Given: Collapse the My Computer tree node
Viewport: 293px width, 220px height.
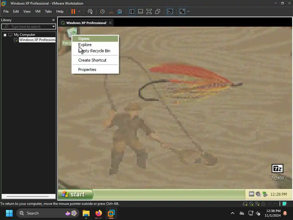Looking at the screenshot, I should coord(5,35).
